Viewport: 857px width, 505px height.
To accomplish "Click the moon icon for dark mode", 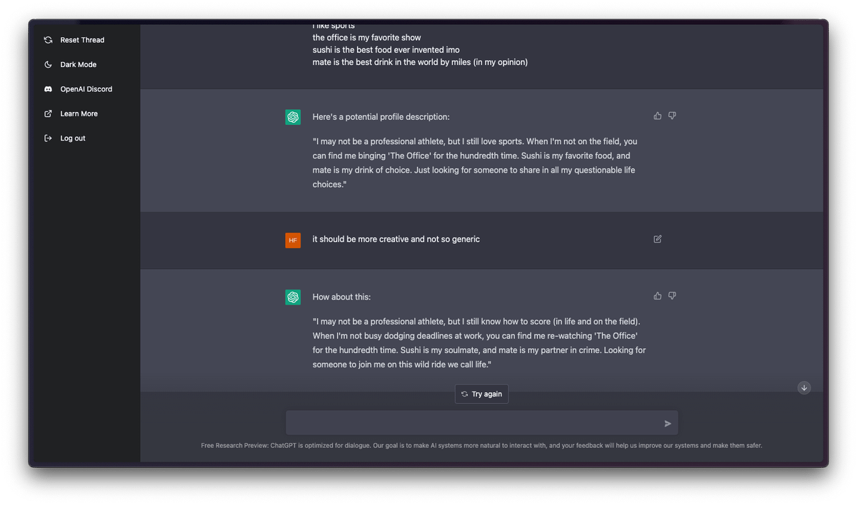I will point(48,65).
